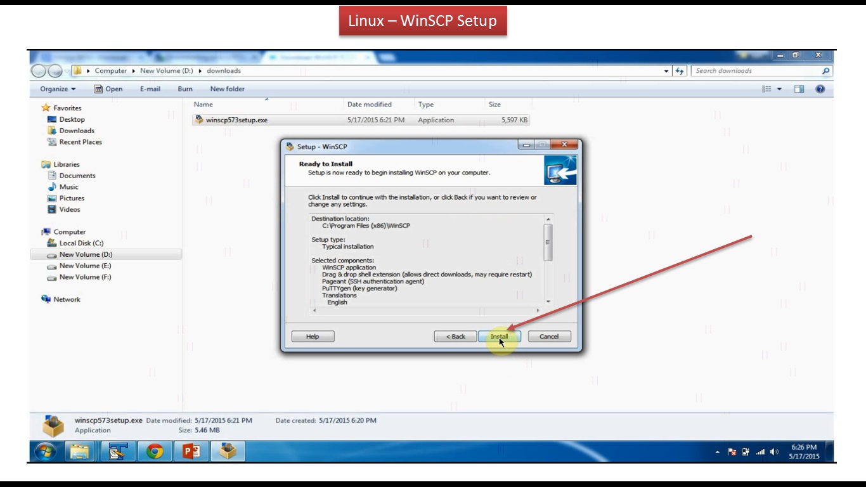The width and height of the screenshot is (866, 487).
Task: Click the Back button in Setup
Action: (455, 336)
